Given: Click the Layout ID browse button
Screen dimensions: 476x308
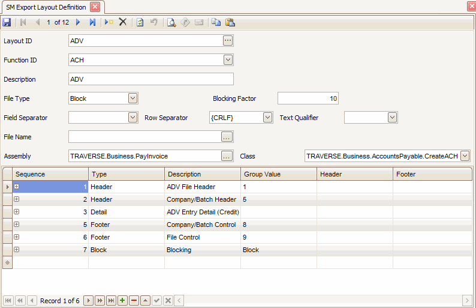Looking at the screenshot, I should click(x=227, y=41).
